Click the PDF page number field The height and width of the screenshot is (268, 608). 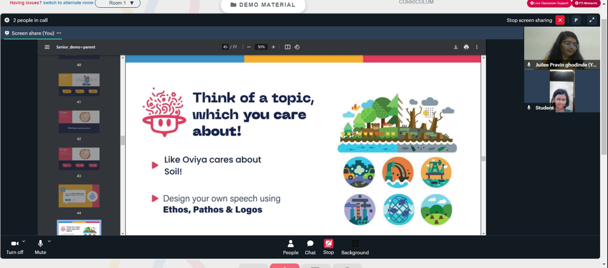click(225, 47)
